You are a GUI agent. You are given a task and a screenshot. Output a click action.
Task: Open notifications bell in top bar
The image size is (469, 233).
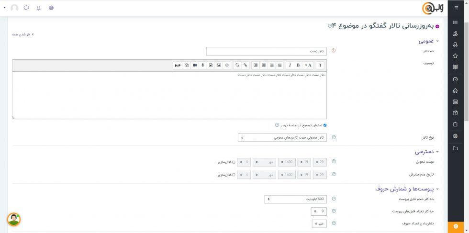coord(39,8)
